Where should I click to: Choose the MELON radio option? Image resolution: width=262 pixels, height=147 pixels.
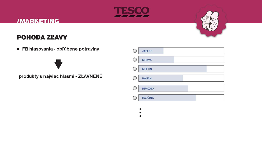click(135, 69)
